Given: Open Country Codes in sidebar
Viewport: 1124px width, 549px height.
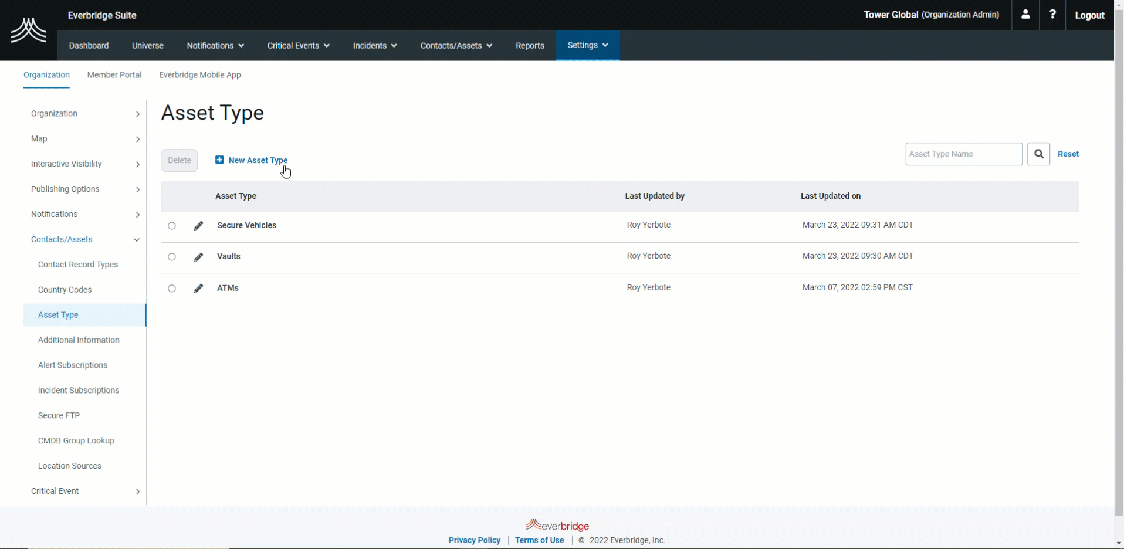Looking at the screenshot, I should (x=65, y=290).
